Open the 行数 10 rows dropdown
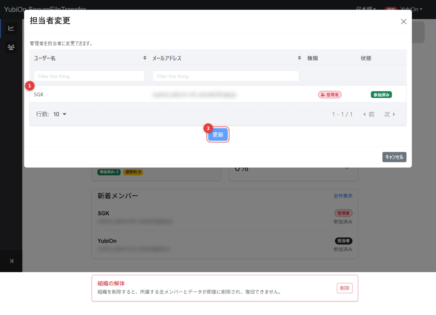Screen dimensions: 436x315 [60, 114]
